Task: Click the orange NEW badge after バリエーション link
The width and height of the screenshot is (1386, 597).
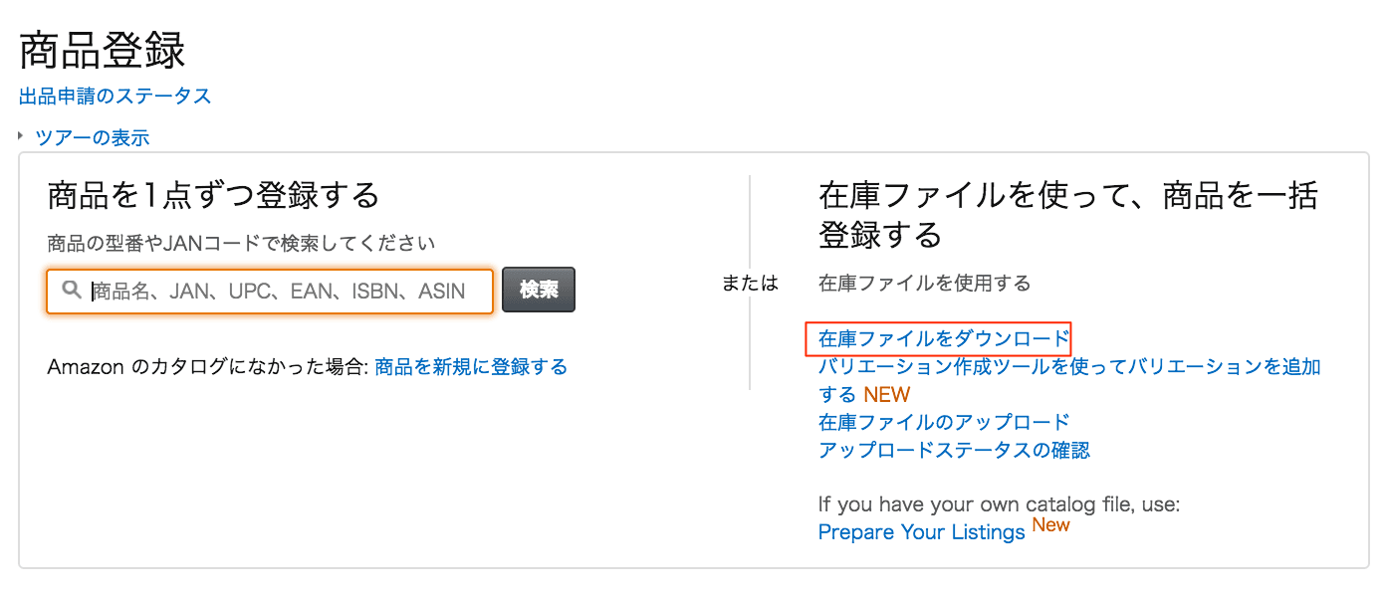Action: [x=886, y=395]
